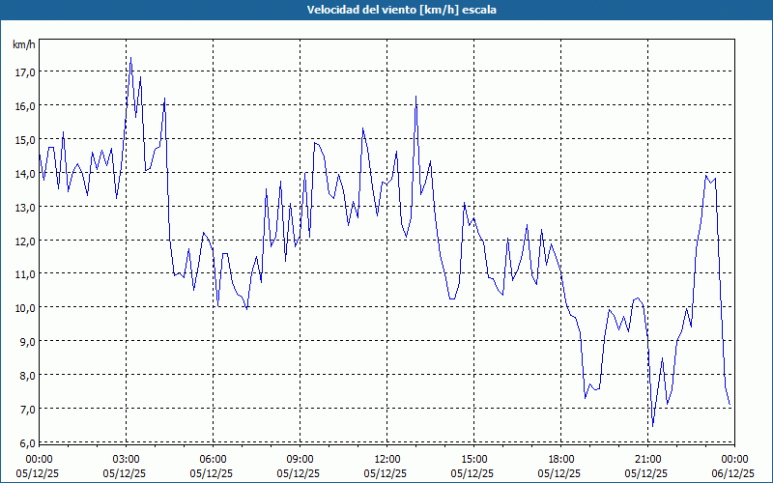Click the 13,0 y-axis value

pyautogui.click(x=26, y=208)
